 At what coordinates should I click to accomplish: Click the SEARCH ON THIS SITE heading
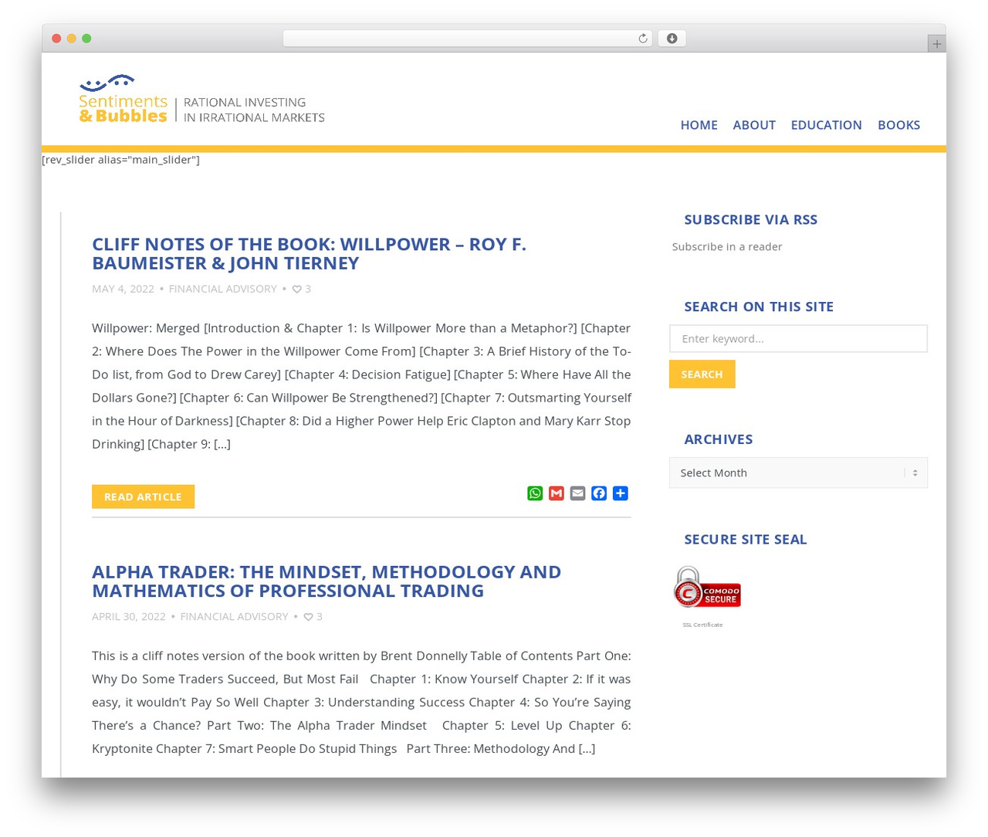coord(759,307)
